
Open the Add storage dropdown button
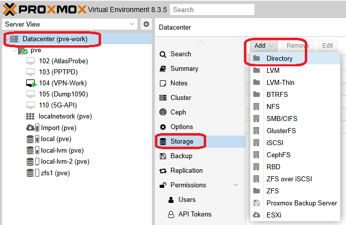264,46
